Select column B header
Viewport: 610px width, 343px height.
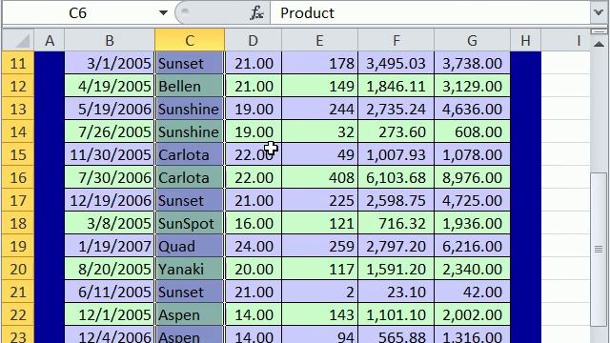(110, 40)
